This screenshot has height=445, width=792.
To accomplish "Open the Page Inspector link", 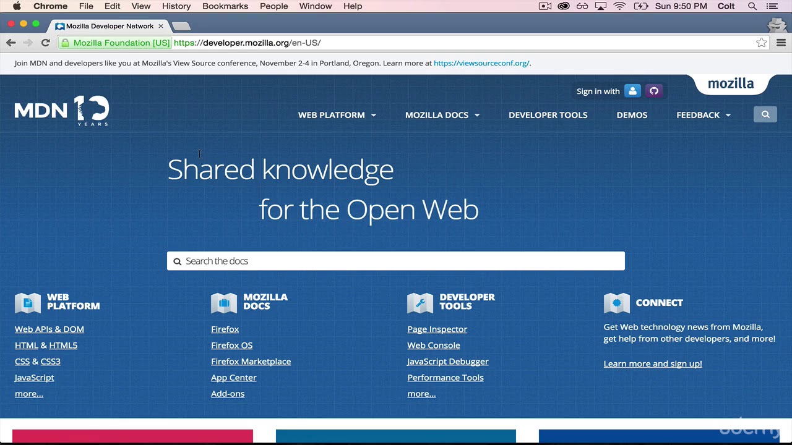I will (437, 329).
